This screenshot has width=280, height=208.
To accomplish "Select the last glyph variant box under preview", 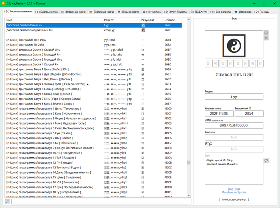I will (x=261, y=63).
